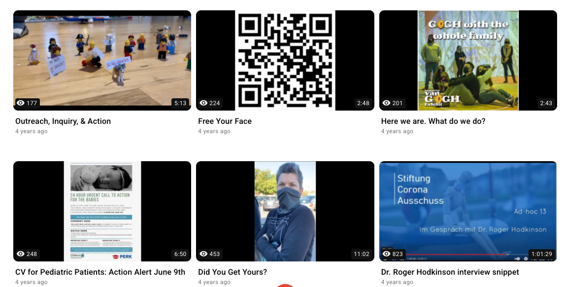563x287 pixels.
Task: Click the 248 views eye icon
Action: [x=21, y=254]
